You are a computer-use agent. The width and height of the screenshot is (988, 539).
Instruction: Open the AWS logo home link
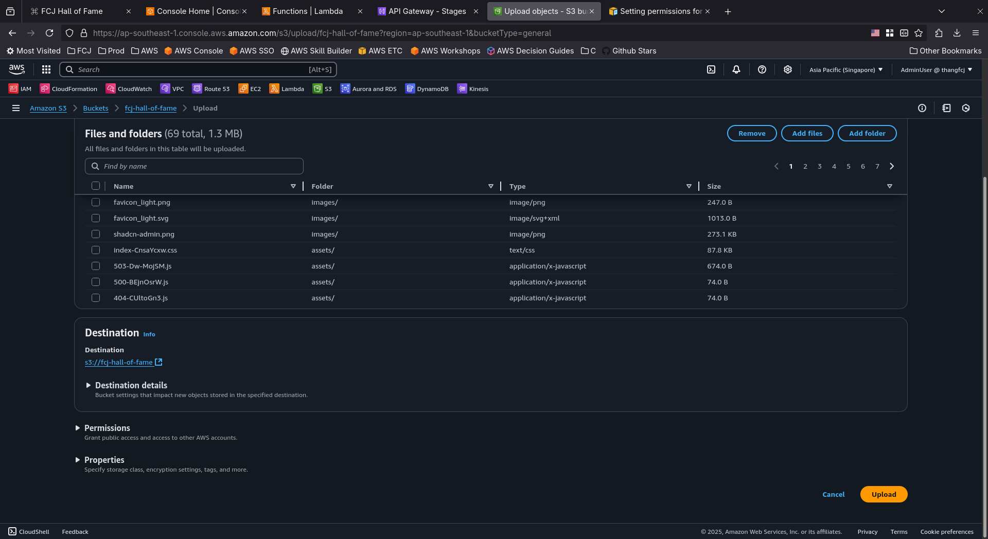tap(16, 69)
